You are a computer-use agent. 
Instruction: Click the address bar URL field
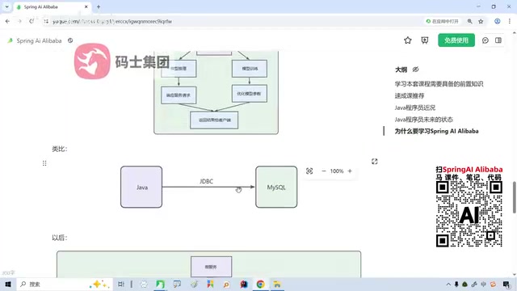[231, 22]
